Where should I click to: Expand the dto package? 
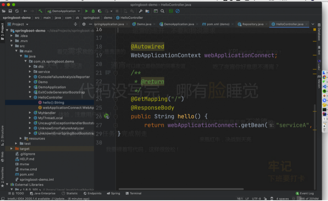coord(30,67)
